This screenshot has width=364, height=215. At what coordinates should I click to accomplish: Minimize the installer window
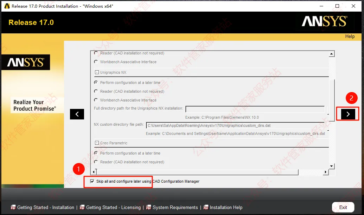click(321, 6)
